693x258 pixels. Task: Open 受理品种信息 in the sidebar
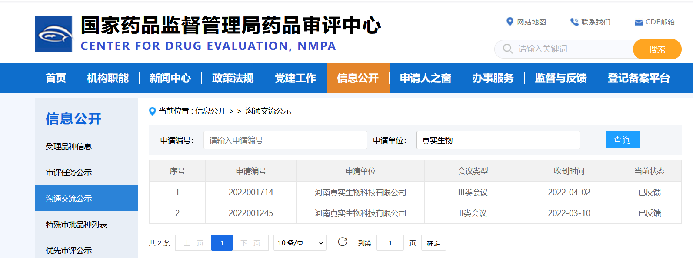(69, 147)
